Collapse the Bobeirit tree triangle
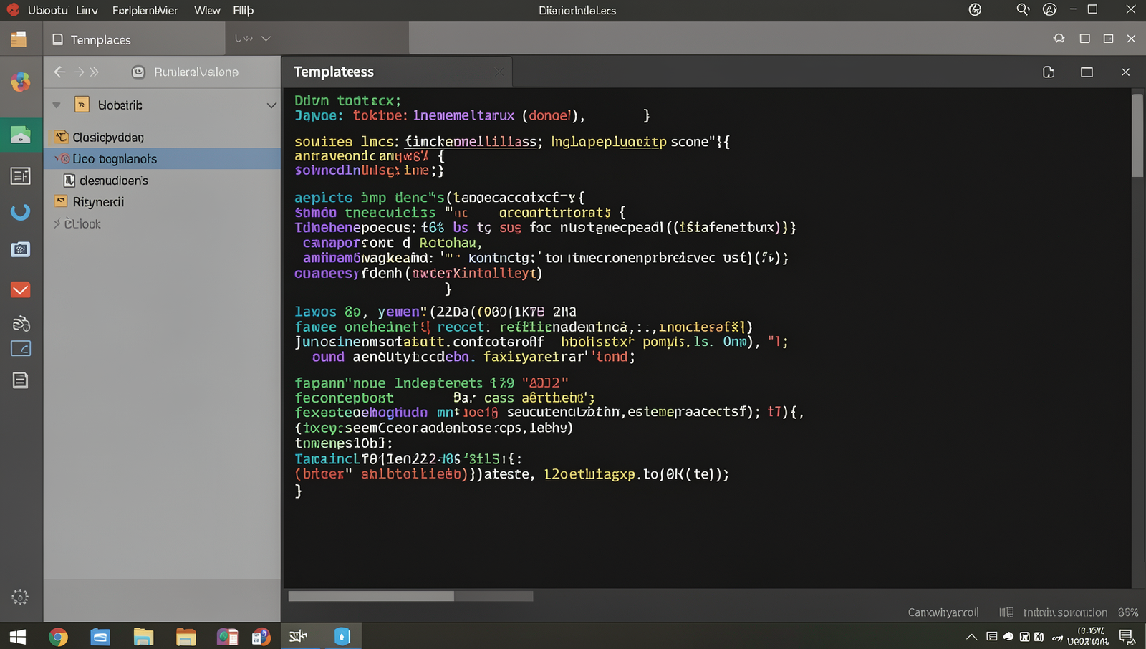 (x=57, y=105)
